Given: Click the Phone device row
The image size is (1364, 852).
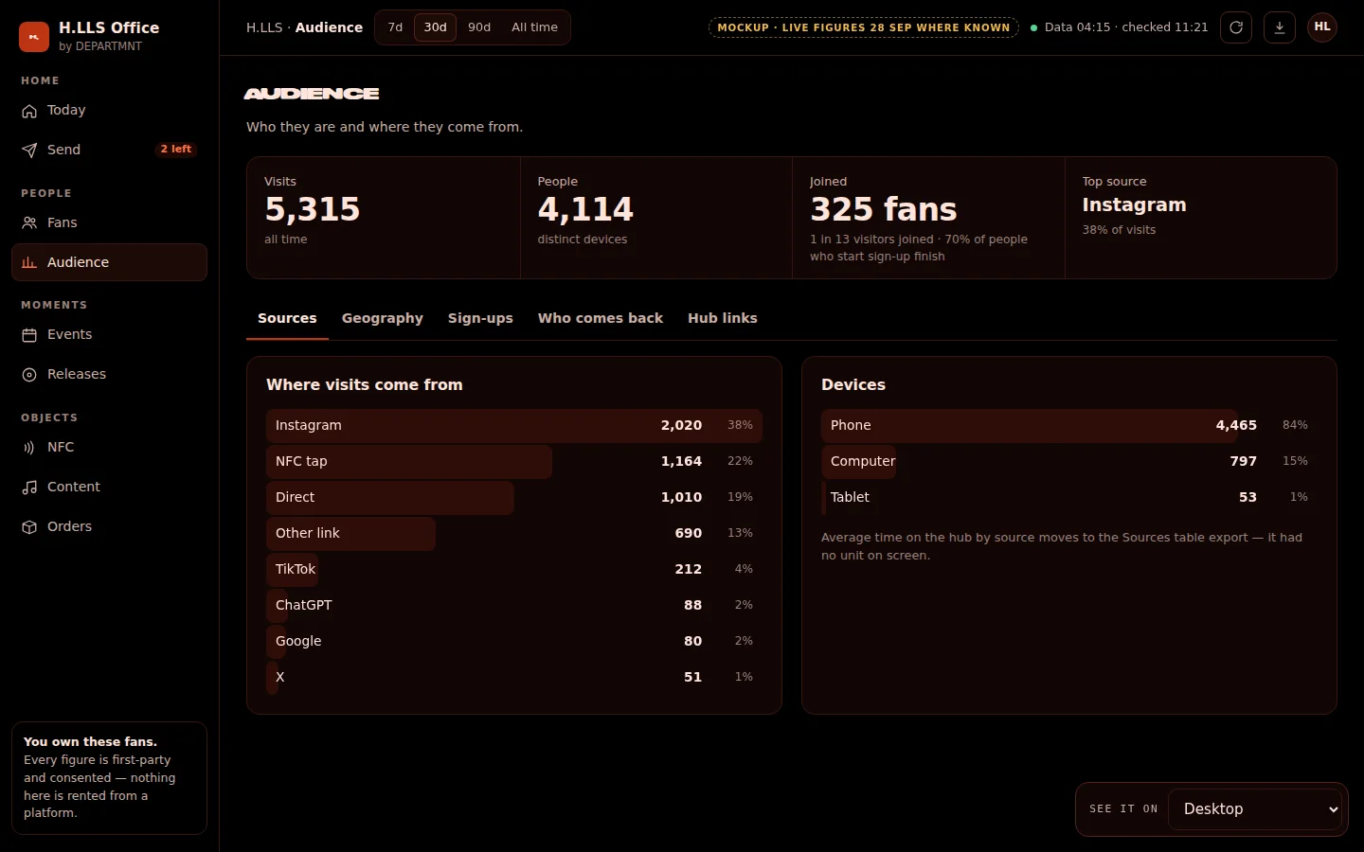Looking at the screenshot, I should coord(1069,426).
